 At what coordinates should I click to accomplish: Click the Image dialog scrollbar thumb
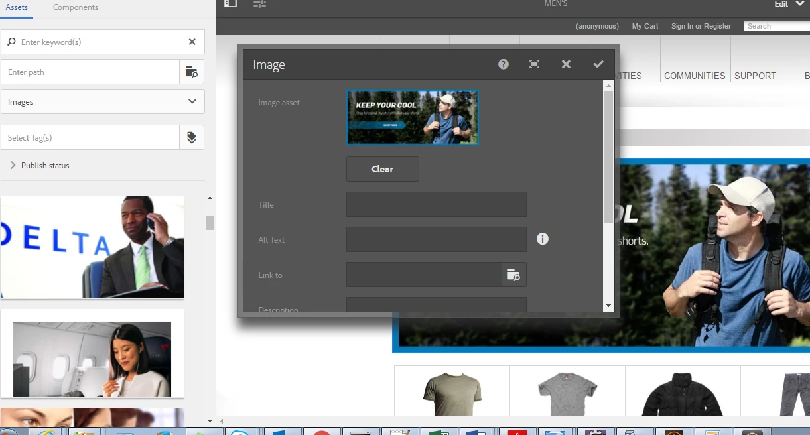pos(608,156)
